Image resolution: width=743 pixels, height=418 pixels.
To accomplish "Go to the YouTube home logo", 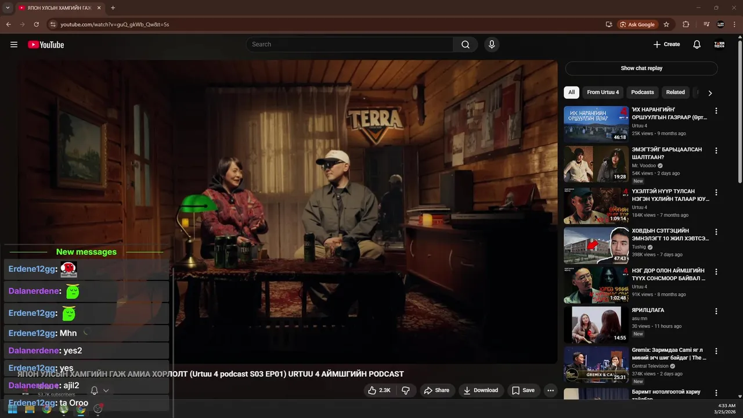I will point(46,45).
